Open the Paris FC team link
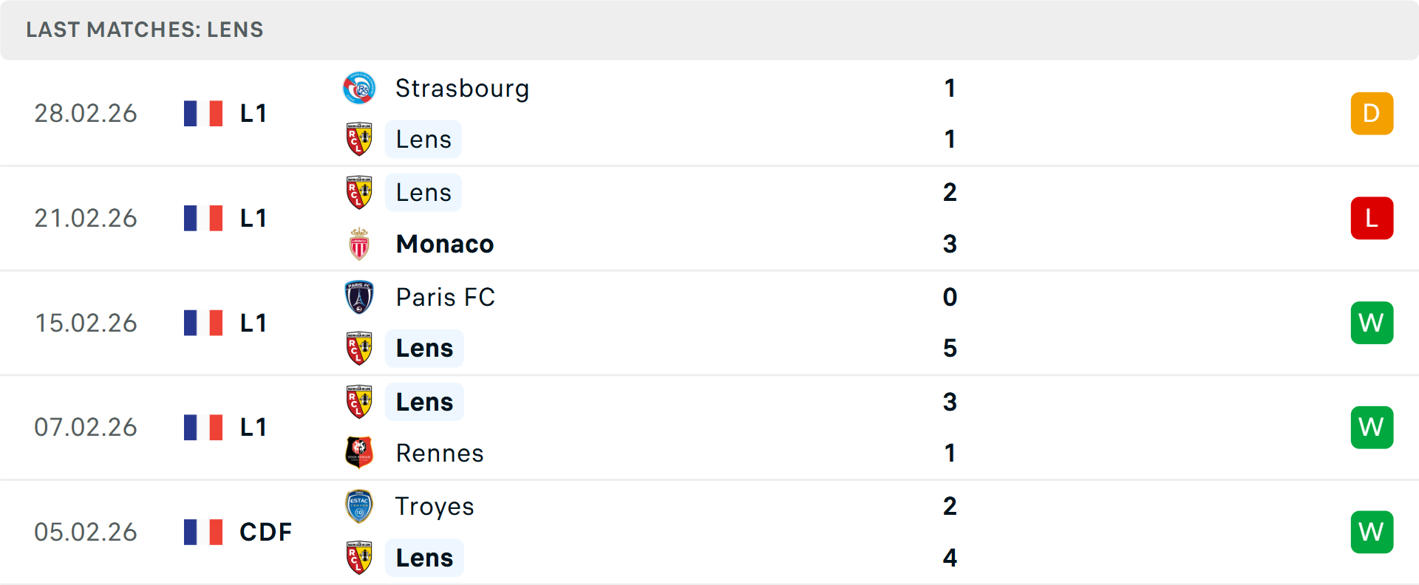Screen dimensions: 1419x585 445,297
